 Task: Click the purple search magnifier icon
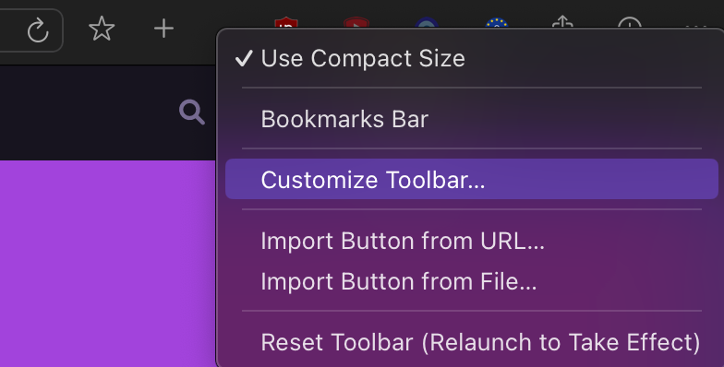click(x=192, y=112)
